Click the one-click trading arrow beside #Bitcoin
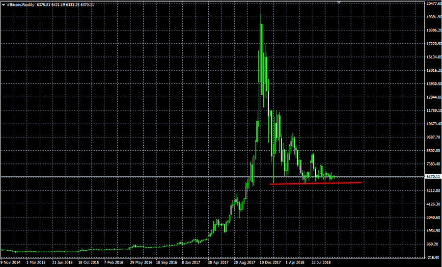 point(4,4)
